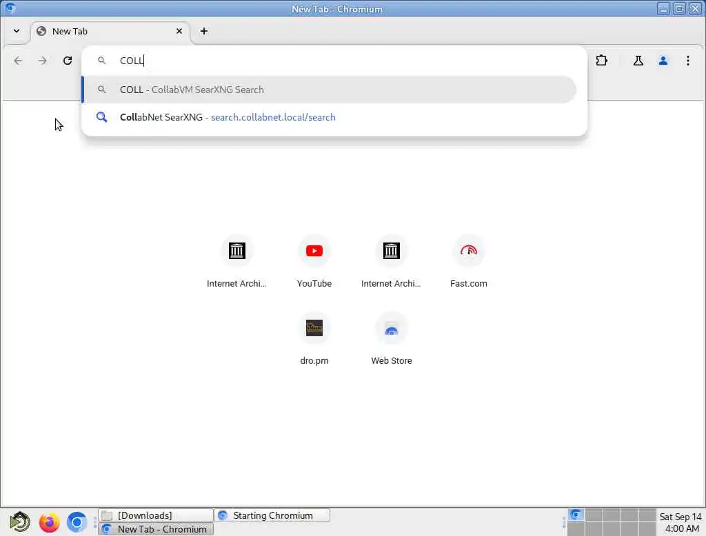Launch Chromium from the taskbar launcher

pos(77,522)
